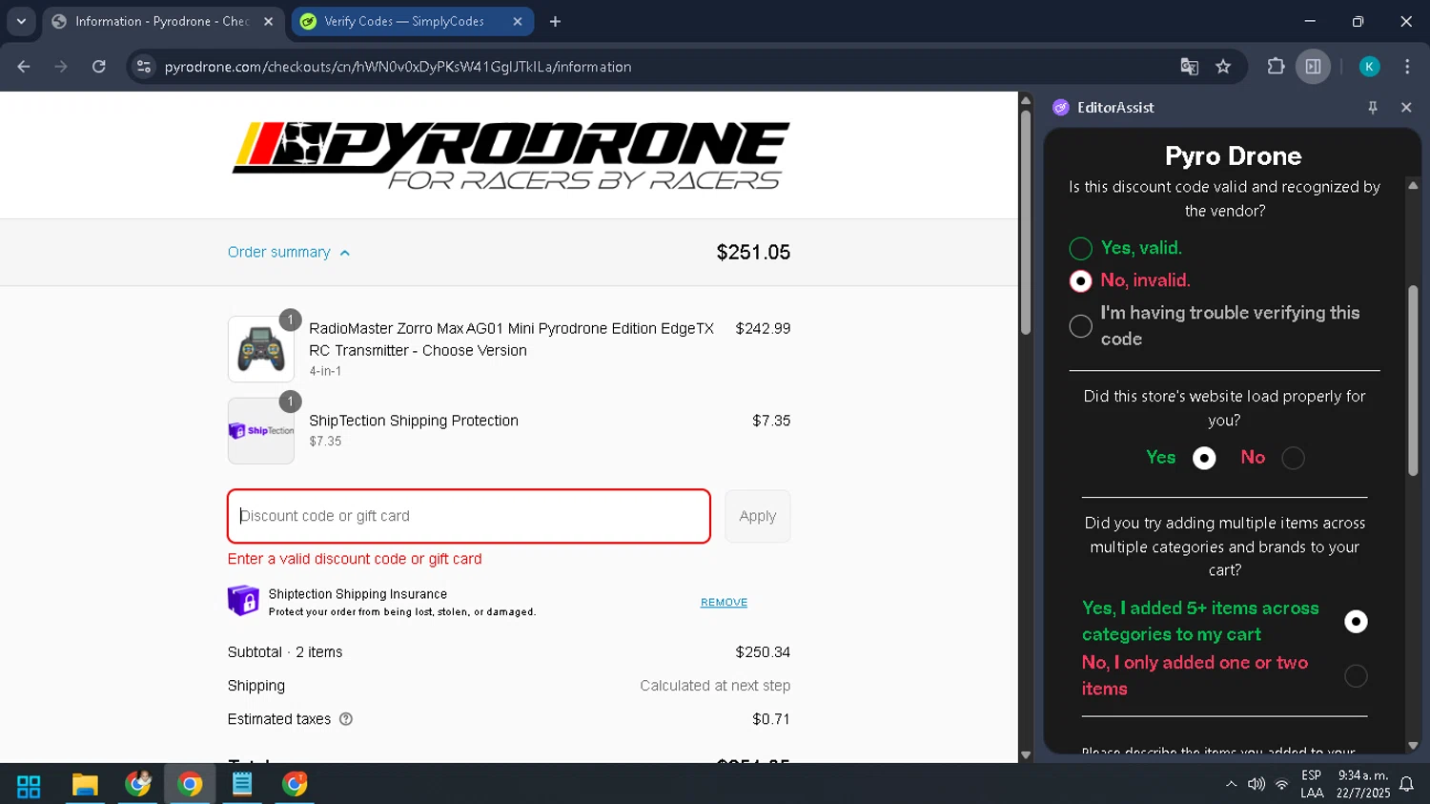The width and height of the screenshot is (1430, 804).
Task: Collapse the Order summary section
Action: pos(289,253)
